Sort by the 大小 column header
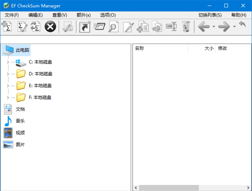252x191 pixels. tap(202, 48)
